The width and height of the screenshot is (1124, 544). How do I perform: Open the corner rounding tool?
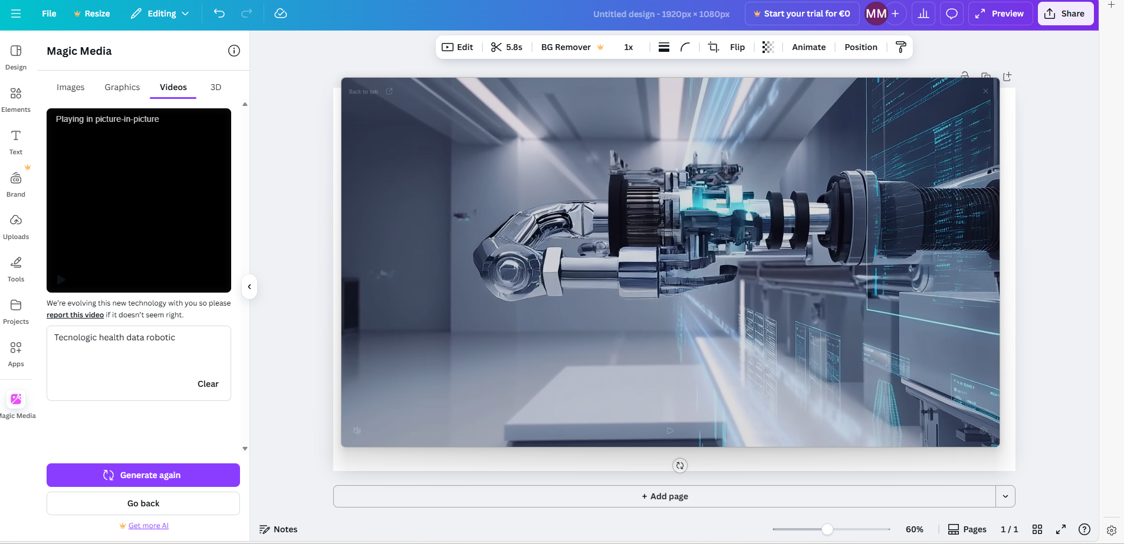685,47
